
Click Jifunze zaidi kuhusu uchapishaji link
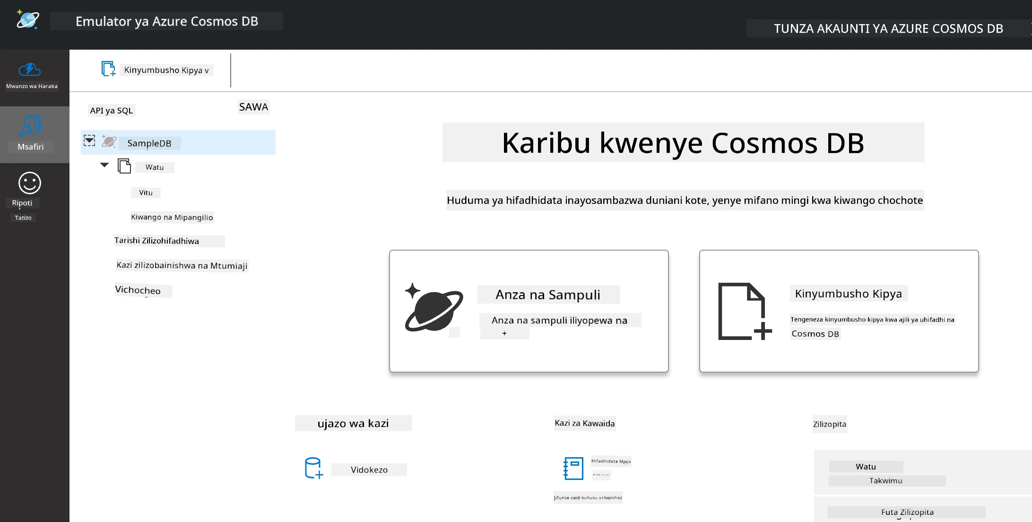(588, 497)
